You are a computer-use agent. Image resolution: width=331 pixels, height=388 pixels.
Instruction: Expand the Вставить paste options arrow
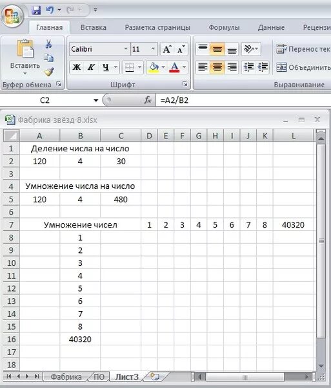click(x=25, y=74)
